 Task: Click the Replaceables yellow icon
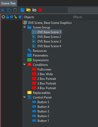(29, 93)
